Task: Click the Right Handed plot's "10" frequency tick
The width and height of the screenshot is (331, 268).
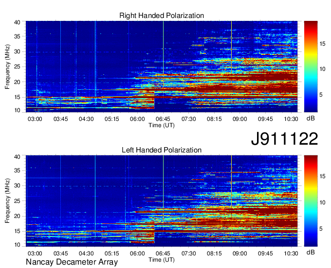Action: (17, 110)
